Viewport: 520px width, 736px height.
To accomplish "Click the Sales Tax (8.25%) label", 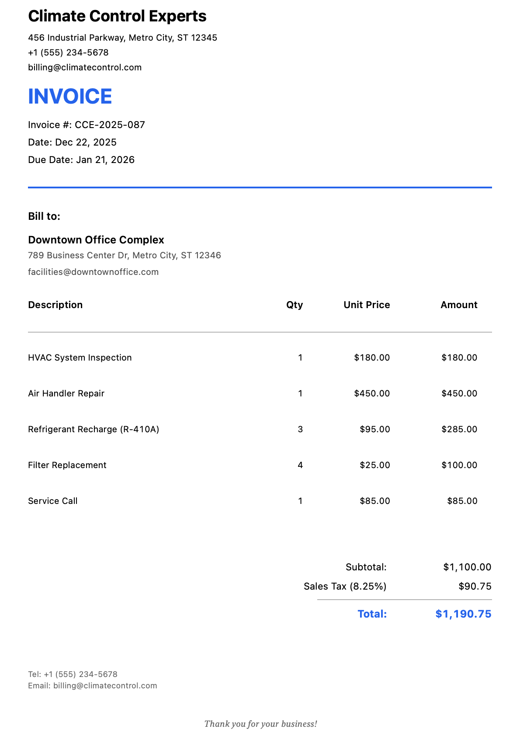I will [345, 587].
